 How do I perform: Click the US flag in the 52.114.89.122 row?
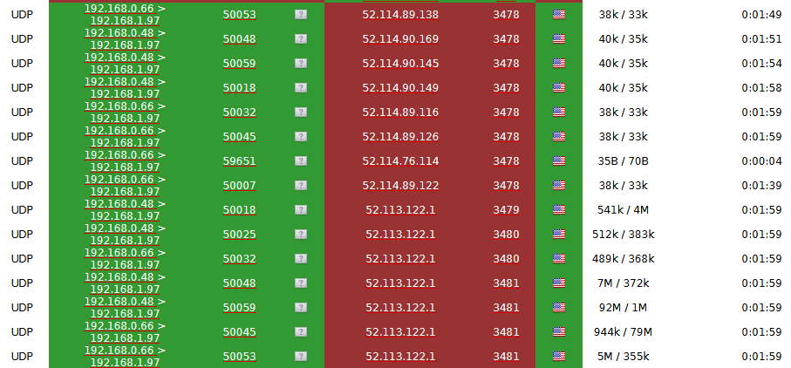558,186
